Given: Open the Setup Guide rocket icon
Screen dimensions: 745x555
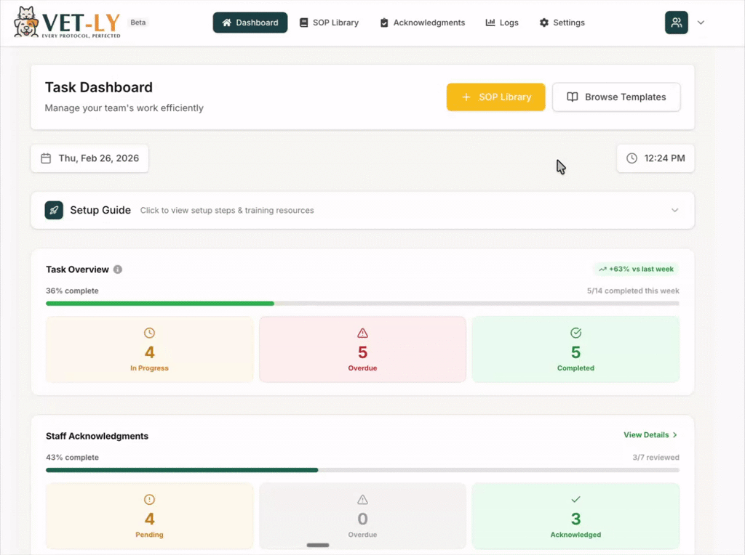Looking at the screenshot, I should click(54, 210).
